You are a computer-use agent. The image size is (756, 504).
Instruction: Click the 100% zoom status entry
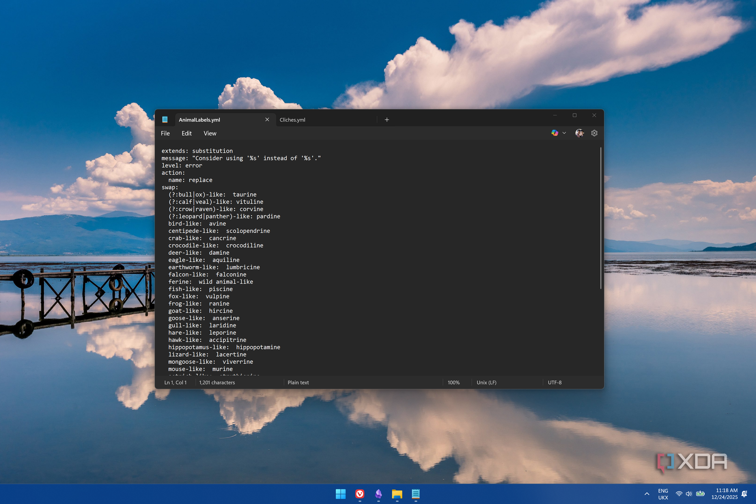click(x=454, y=383)
